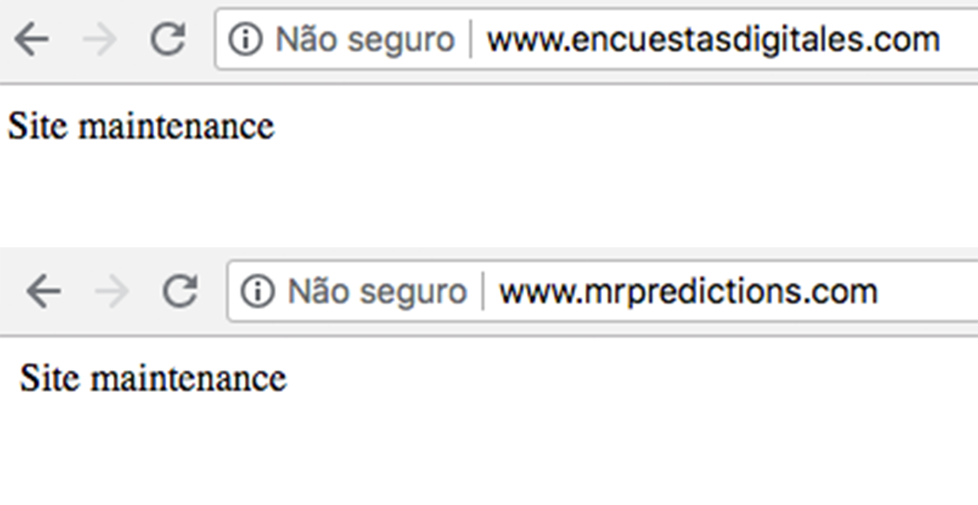Screen dimensions: 978x505
Task: Click forward arrow in encuestasdigitales browser toolbar
Action: click(x=100, y=40)
